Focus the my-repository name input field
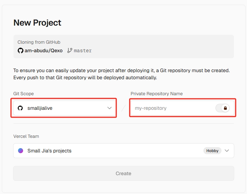 [170, 108]
